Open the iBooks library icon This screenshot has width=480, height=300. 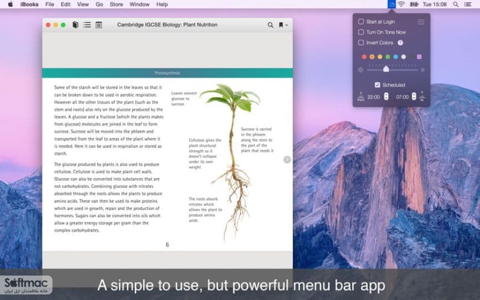pos(76,25)
